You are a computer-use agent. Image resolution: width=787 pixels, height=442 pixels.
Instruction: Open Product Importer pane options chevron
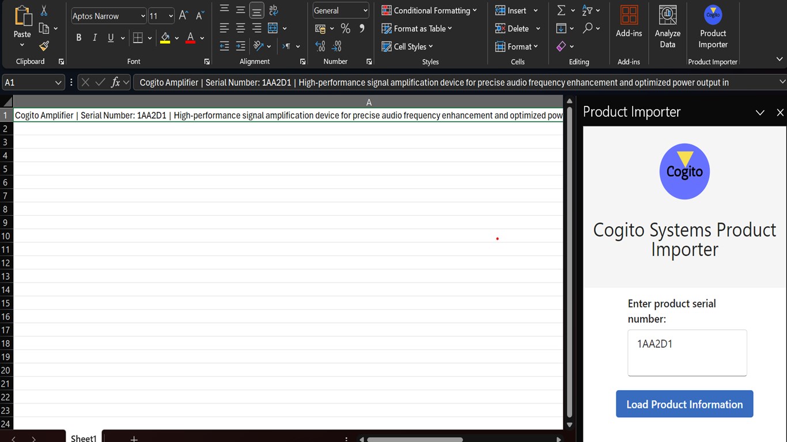[x=760, y=113]
